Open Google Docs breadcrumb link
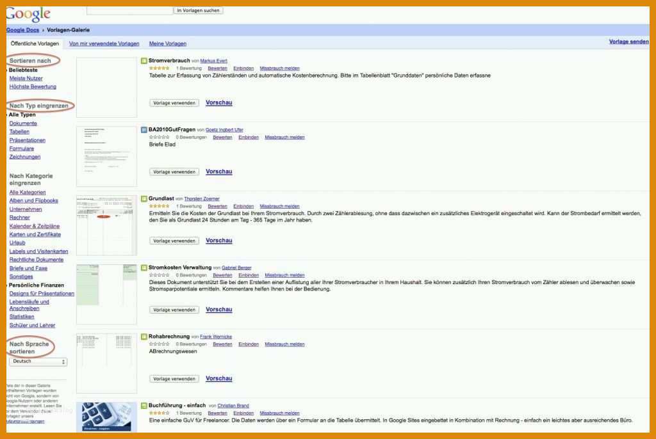The image size is (656, 439). tap(22, 30)
